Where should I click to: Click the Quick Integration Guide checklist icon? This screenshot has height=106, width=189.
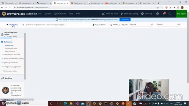(2, 34)
